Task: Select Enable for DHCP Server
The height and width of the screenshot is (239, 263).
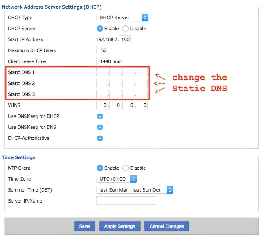Action: point(100,29)
